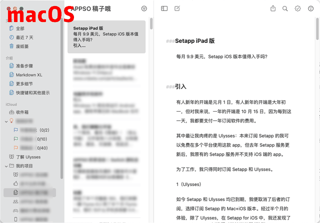Open the revision check badge icon
Screen dimensions: 320x223
pyautogui.click(x=298, y=8)
